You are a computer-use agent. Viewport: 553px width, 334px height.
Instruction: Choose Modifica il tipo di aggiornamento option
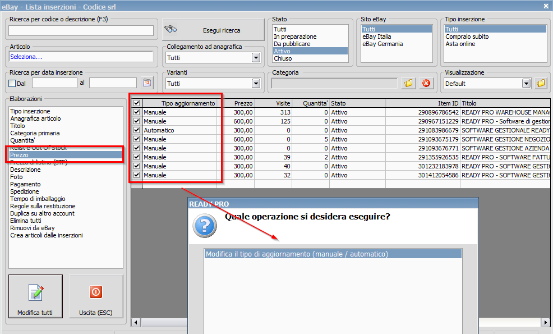pos(333,254)
